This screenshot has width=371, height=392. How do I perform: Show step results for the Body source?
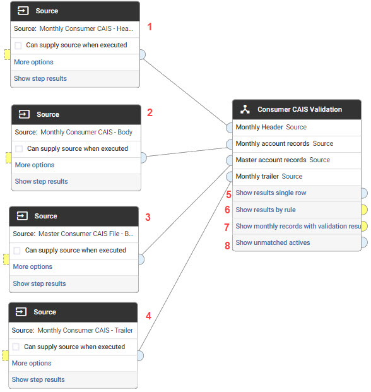42,181
